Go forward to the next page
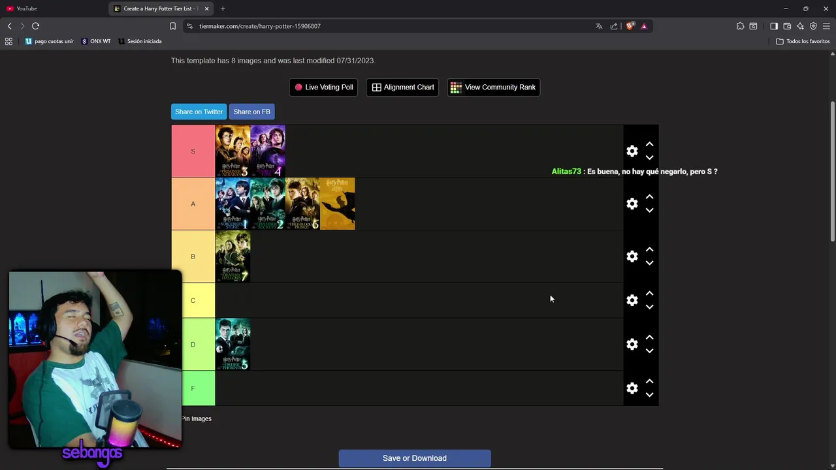 22,26
